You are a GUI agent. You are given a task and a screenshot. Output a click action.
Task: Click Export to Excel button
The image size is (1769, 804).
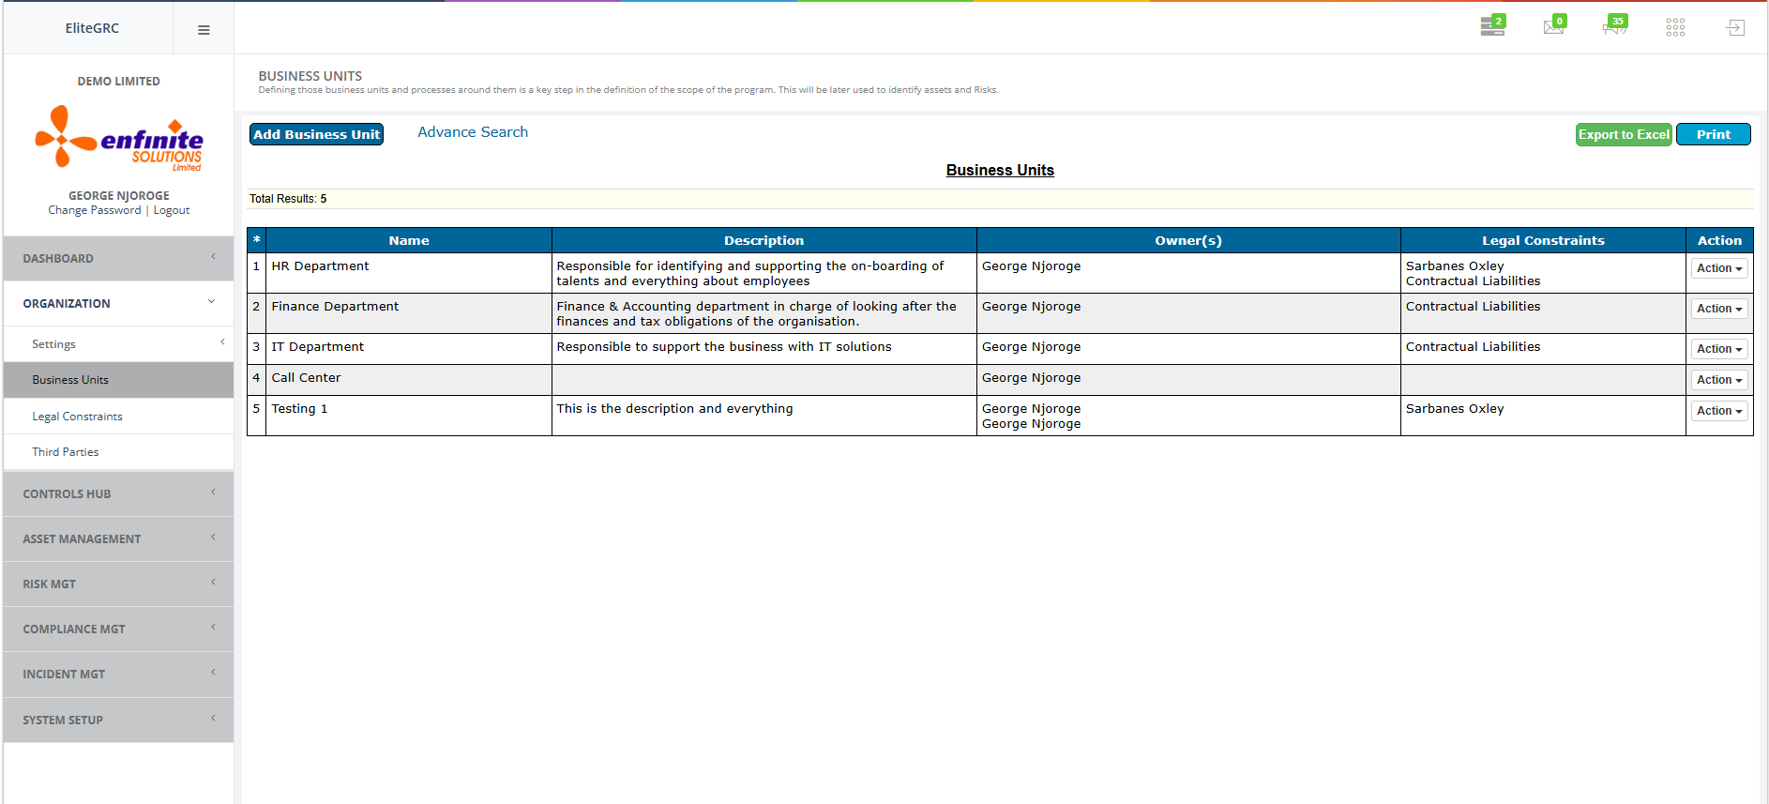point(1624,134)
